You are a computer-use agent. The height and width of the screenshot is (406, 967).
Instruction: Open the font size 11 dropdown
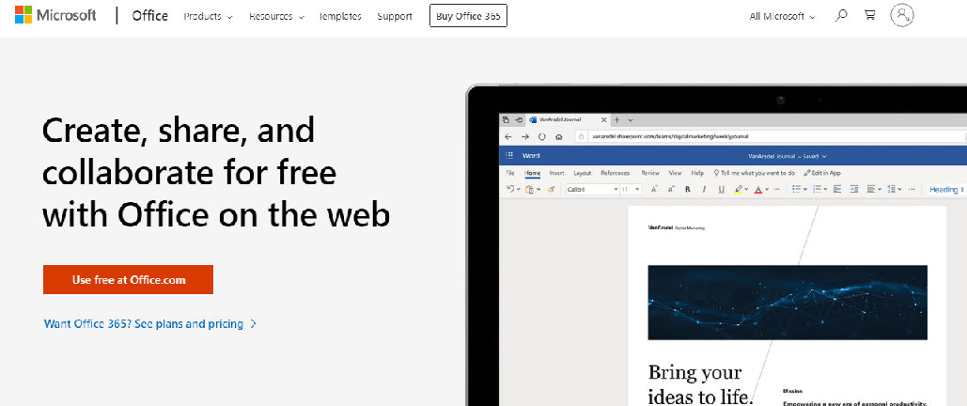point(637,190)
